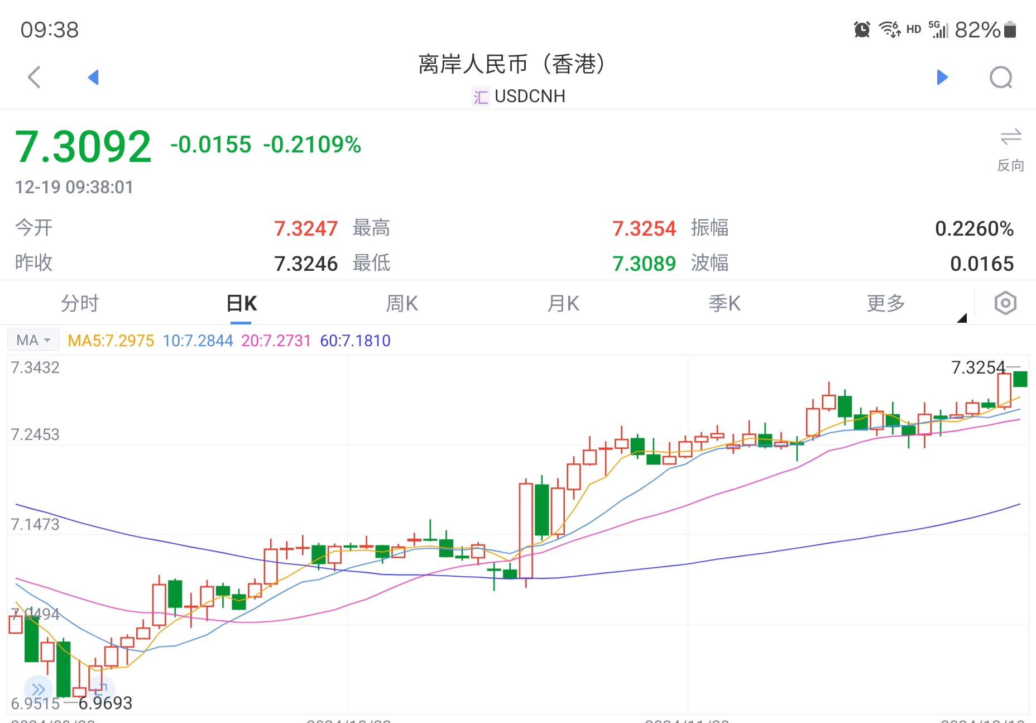
Task: Tap the 反向 swap arrows icon
Action: point(1010,137)
